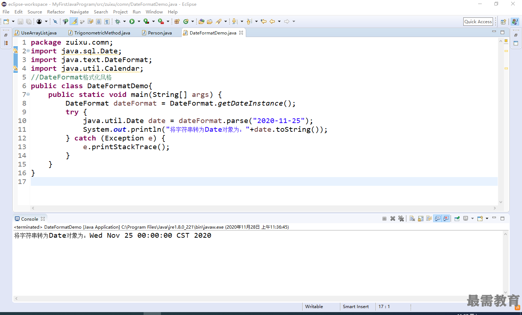Click the Open Task folder icon
Viewport: 522px width, 315px height.
pos(210,21)
